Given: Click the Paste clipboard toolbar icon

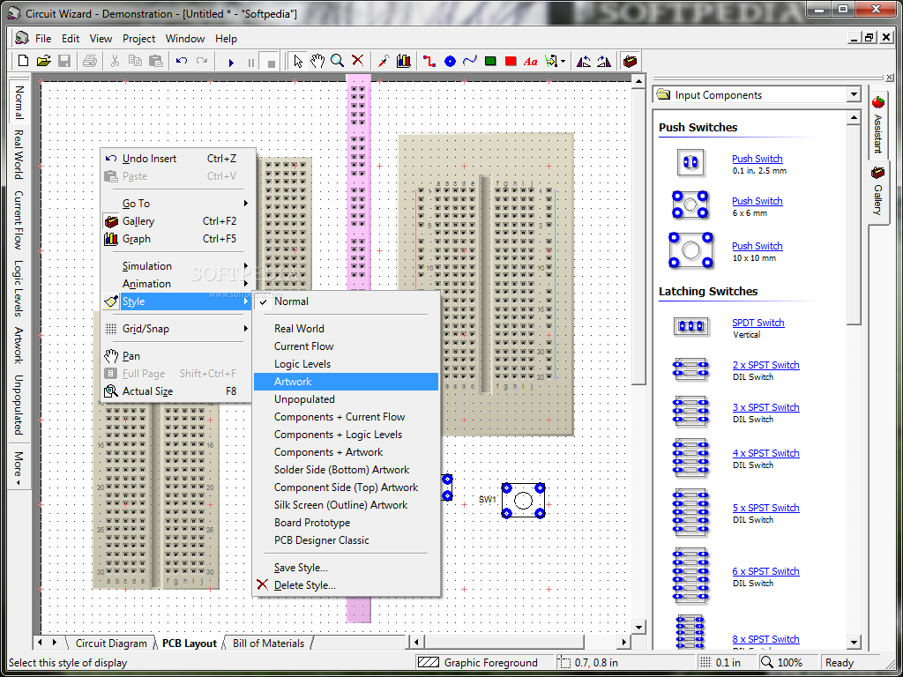Looking at the screenshot, I should (155, 61).
